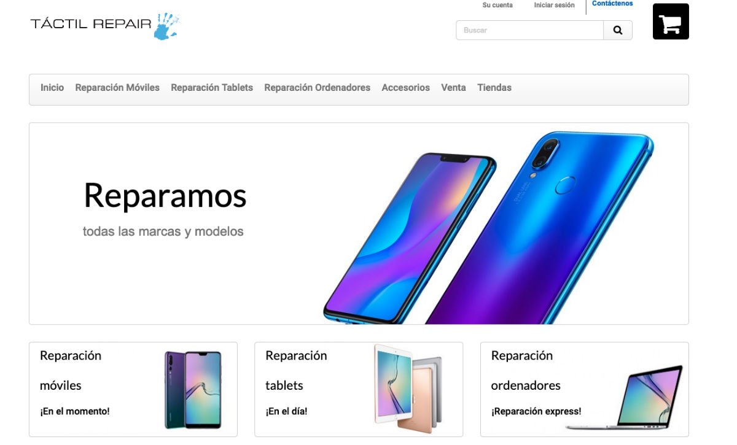Select Tiendas in the navigation bar

[494, 88]
